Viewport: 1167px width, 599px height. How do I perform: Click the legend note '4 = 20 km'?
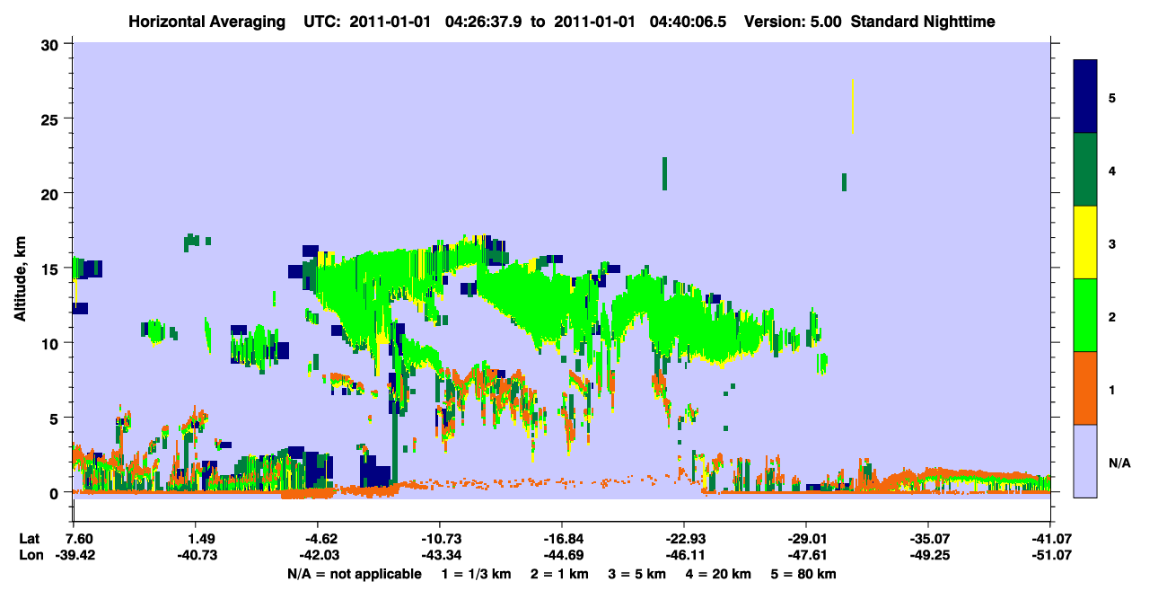[718, 574]
